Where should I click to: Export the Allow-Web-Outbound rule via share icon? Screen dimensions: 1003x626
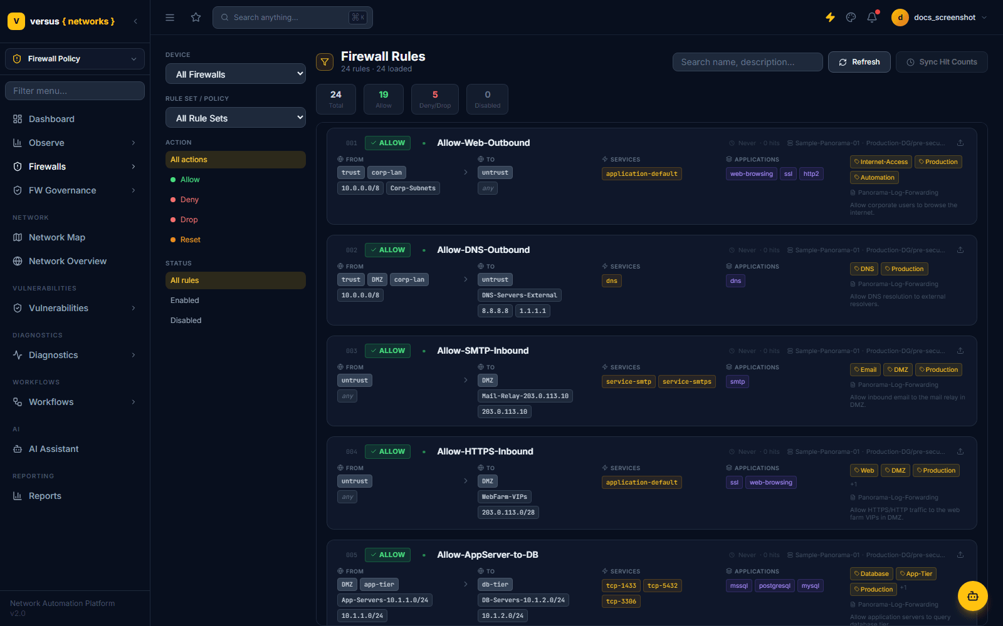(960, 143)
